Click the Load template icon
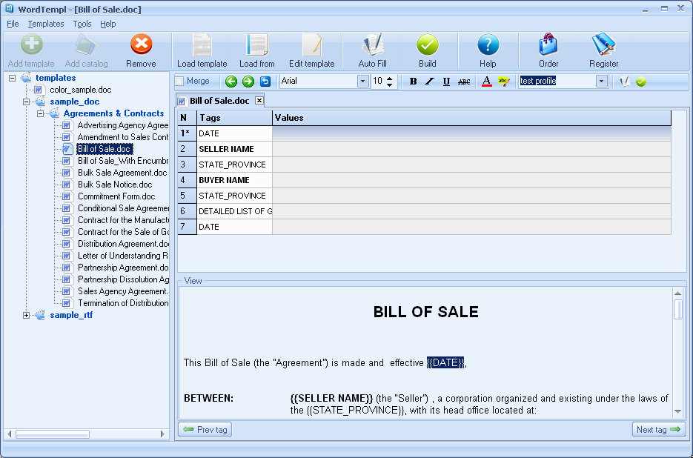693x458 pixels. (x=202, y=46)
